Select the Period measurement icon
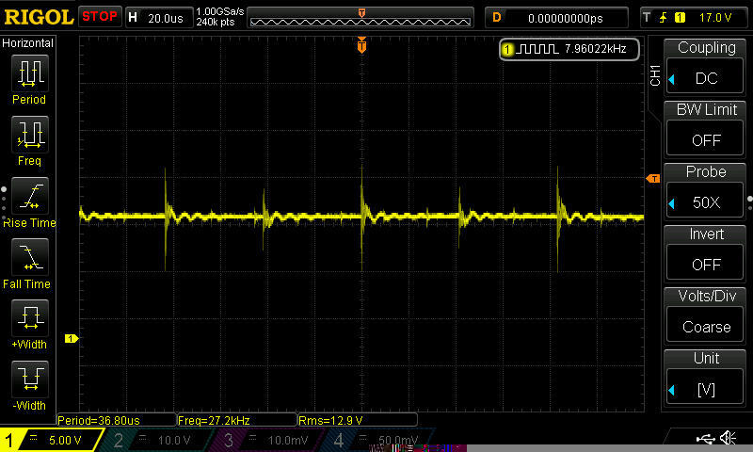 (29, 73)
